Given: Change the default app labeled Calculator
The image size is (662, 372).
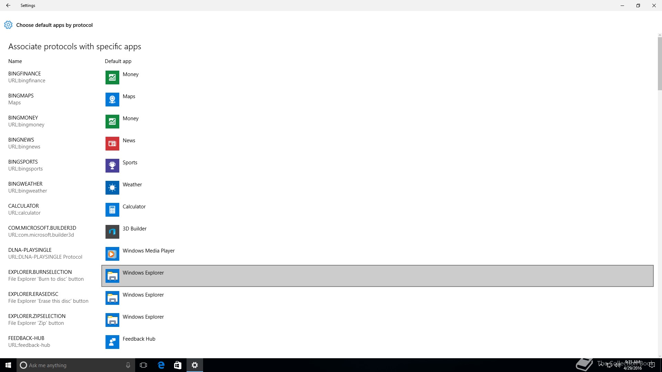Looking at the screenshot, I should point(378,210).
